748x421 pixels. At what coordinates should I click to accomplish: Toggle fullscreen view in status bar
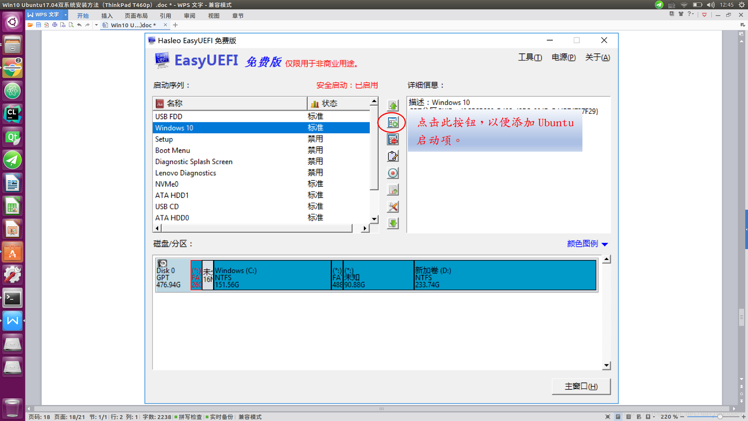coord(608,417)
